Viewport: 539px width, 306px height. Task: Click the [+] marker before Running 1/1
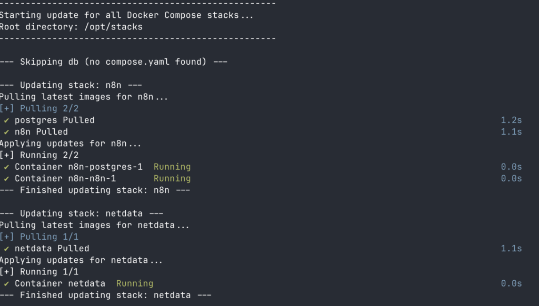(x=7, y=272)
